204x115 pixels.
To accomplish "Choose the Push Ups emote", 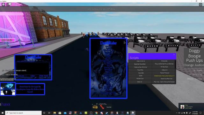I will pos(194,60).
